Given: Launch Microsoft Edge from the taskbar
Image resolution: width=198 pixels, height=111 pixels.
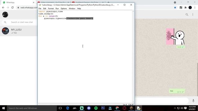Looking at the screenshot, I should (67, 108).
